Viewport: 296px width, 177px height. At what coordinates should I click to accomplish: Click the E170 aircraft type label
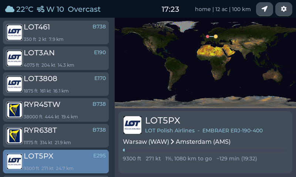coord(100,78)
